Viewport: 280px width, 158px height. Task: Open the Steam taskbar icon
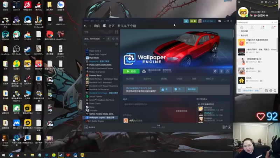pyautogui.click(x=61, y=155)
